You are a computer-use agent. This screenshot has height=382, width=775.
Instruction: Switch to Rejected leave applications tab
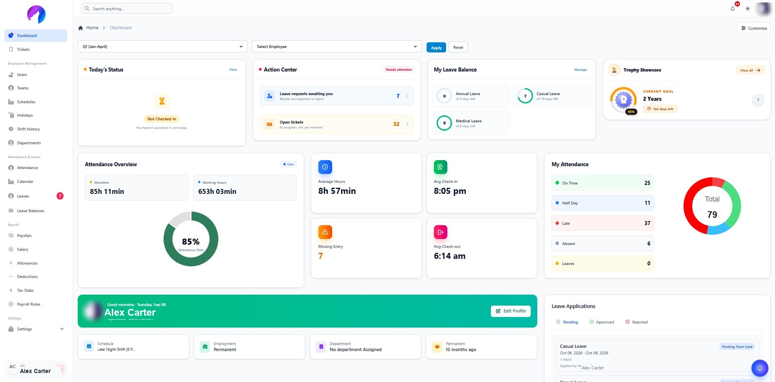637,322
